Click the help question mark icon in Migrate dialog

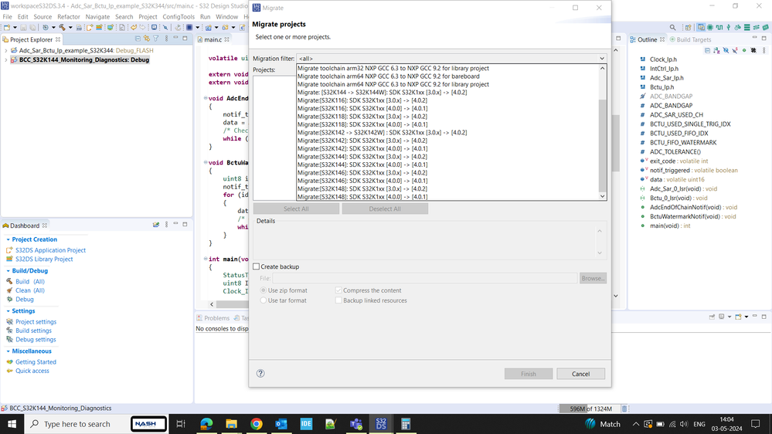click(x=260, y=373)
